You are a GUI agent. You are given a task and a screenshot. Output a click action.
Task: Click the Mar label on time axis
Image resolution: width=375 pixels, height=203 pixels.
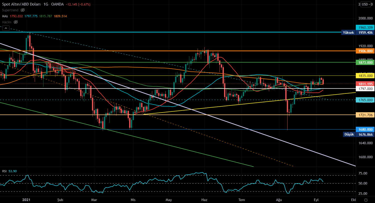(x=94, y=200)
